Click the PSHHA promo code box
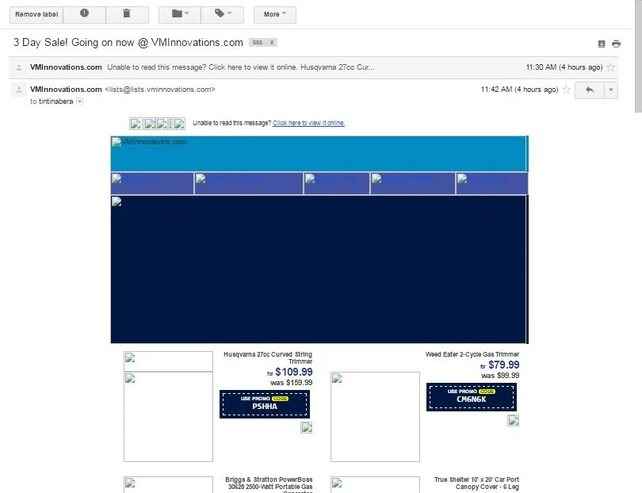 pyautogui.click(x=265, y=404)
